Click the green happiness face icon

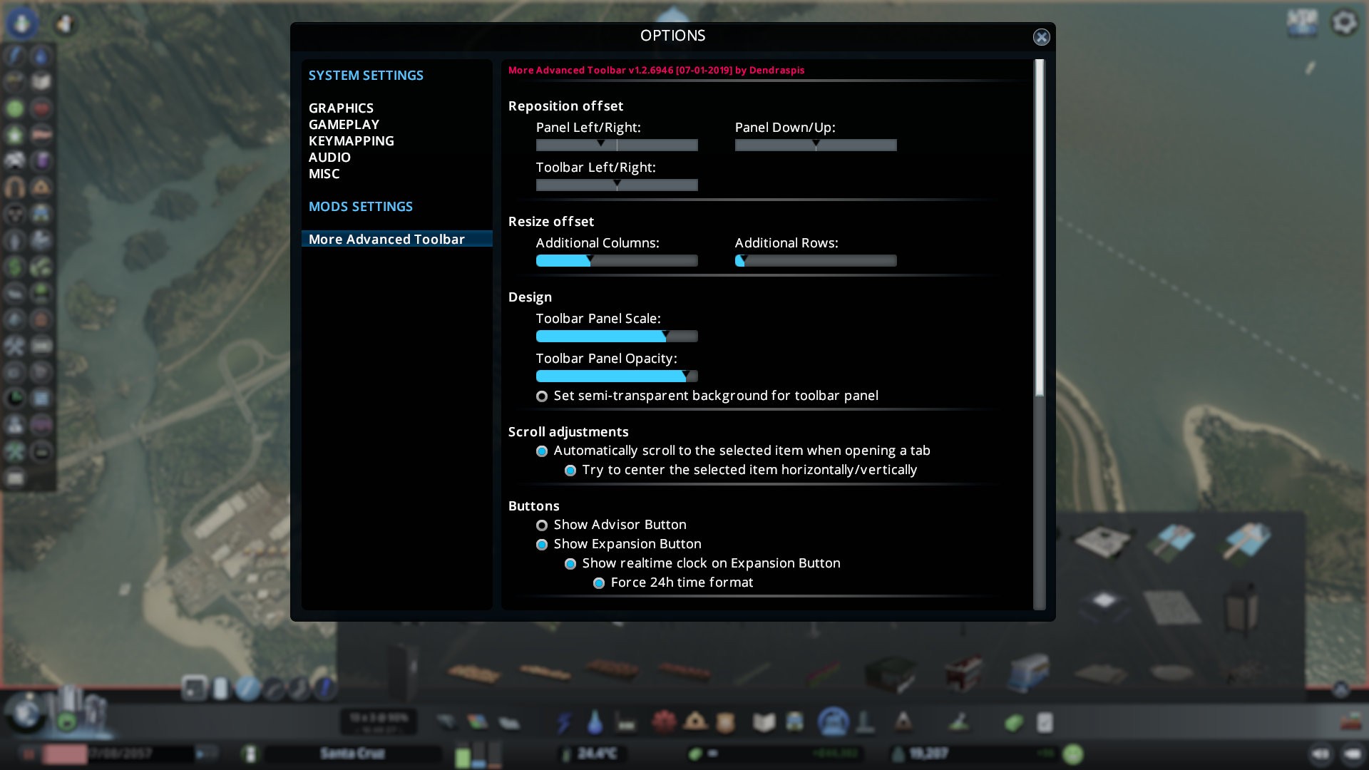click(1072, 754)
